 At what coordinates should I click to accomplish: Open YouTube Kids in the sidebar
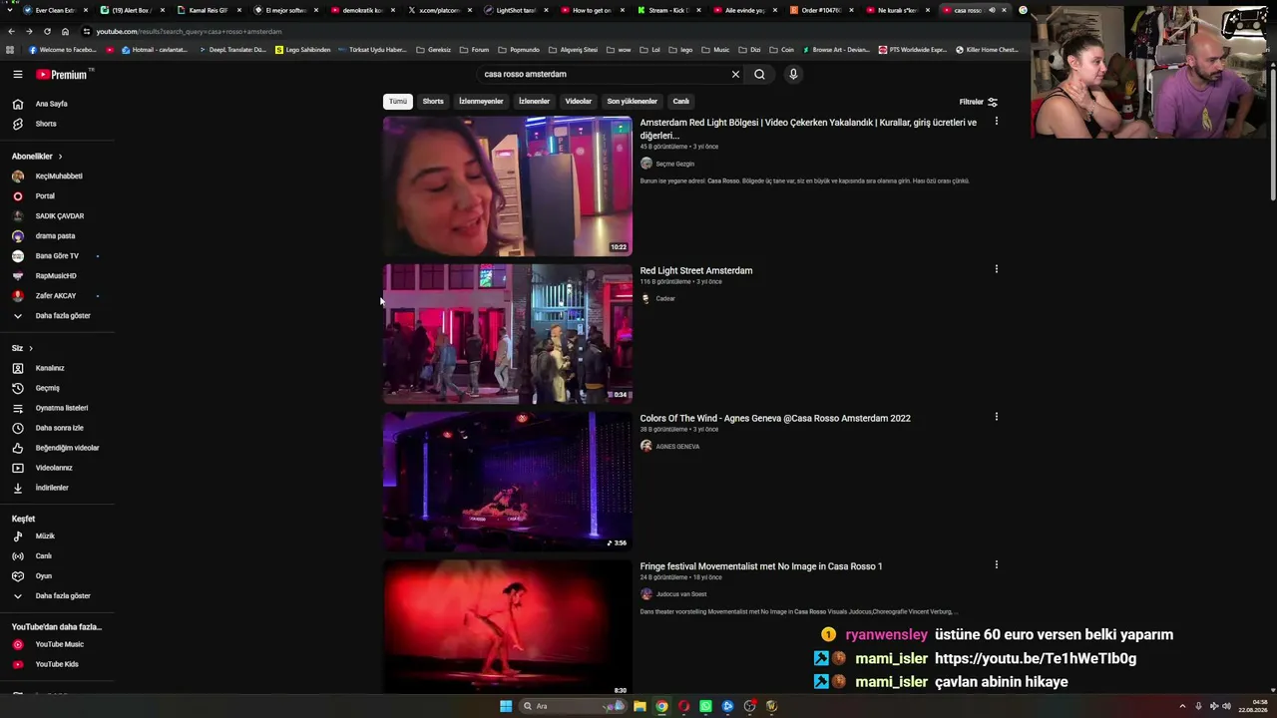57,664
